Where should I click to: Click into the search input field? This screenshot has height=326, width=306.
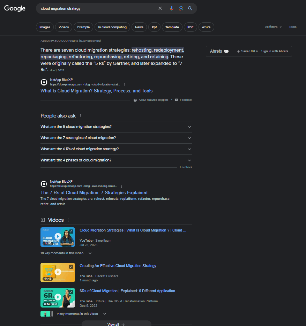pyautogui.click(x=98, y=8)
